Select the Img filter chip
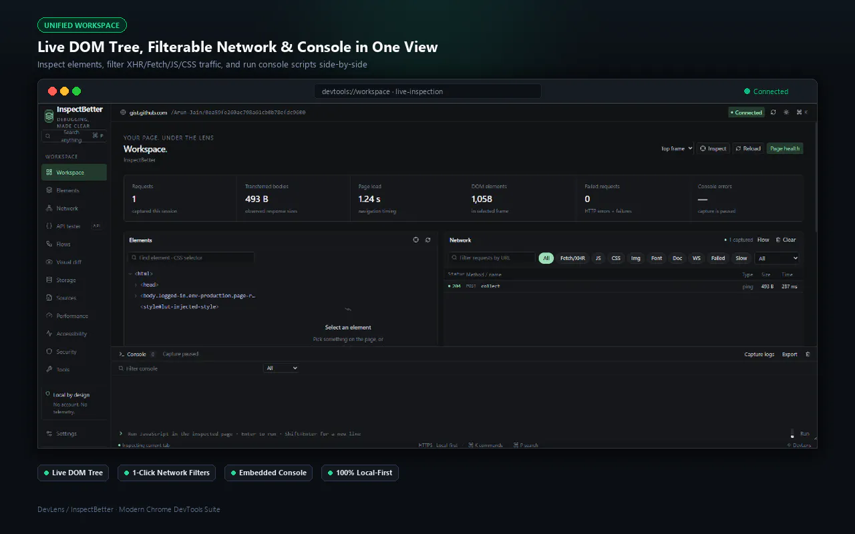This screenshot has width=855, height=534. (636, 258)
